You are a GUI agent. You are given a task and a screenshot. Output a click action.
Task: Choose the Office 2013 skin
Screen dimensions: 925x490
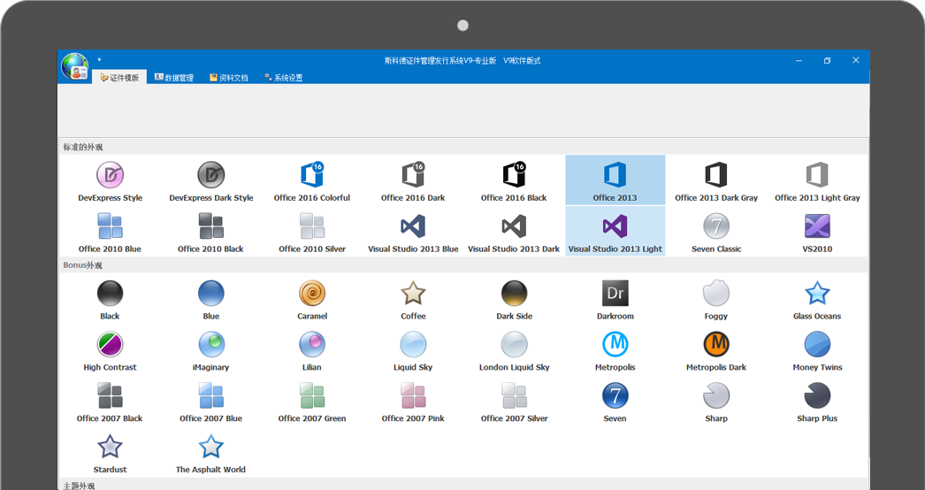tap(615, 180)
